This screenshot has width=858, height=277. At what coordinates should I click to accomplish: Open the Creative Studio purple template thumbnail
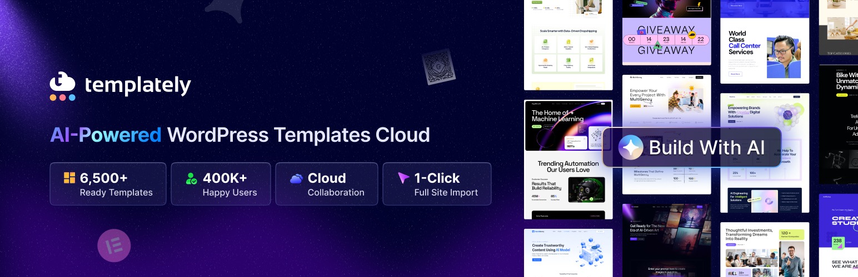[x=839, y=235]
